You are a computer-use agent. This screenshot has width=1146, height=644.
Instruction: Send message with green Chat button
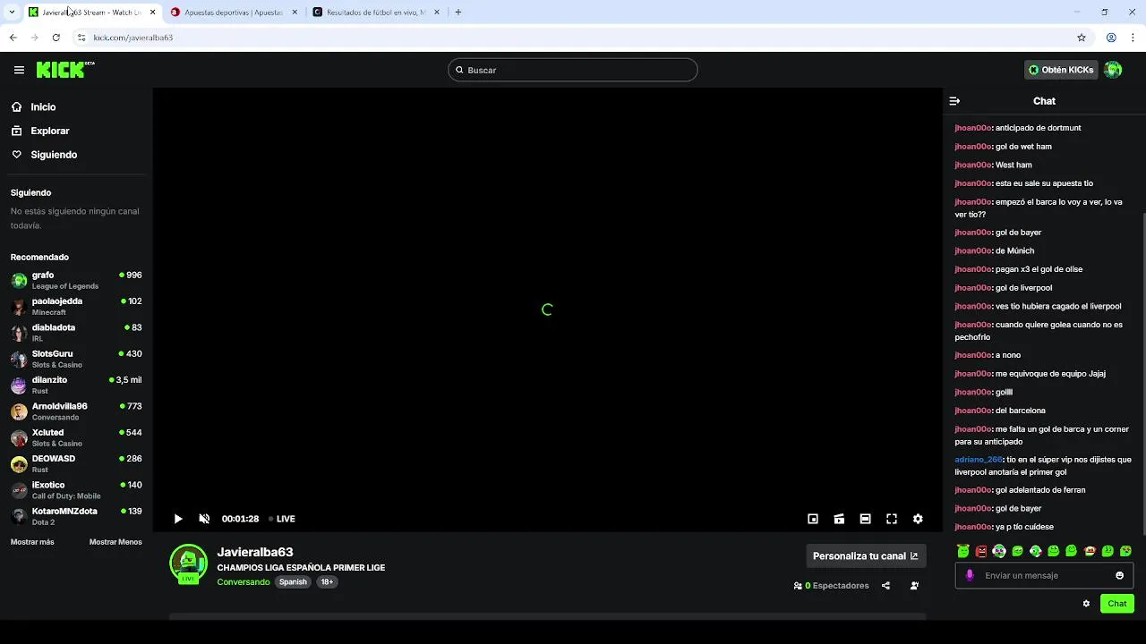coord(1116,604)
